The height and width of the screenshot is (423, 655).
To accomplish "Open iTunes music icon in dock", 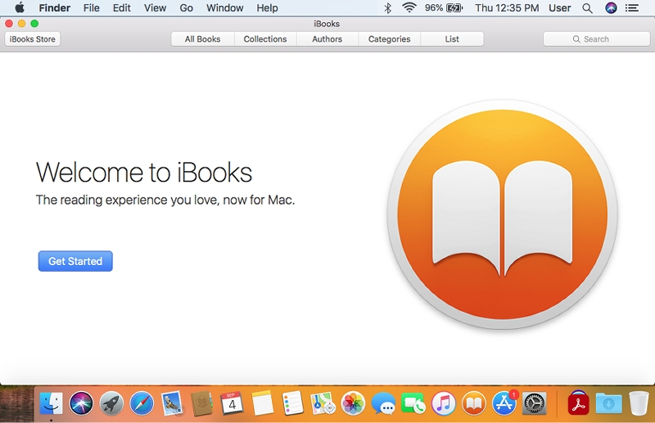I will click(444, 404).
